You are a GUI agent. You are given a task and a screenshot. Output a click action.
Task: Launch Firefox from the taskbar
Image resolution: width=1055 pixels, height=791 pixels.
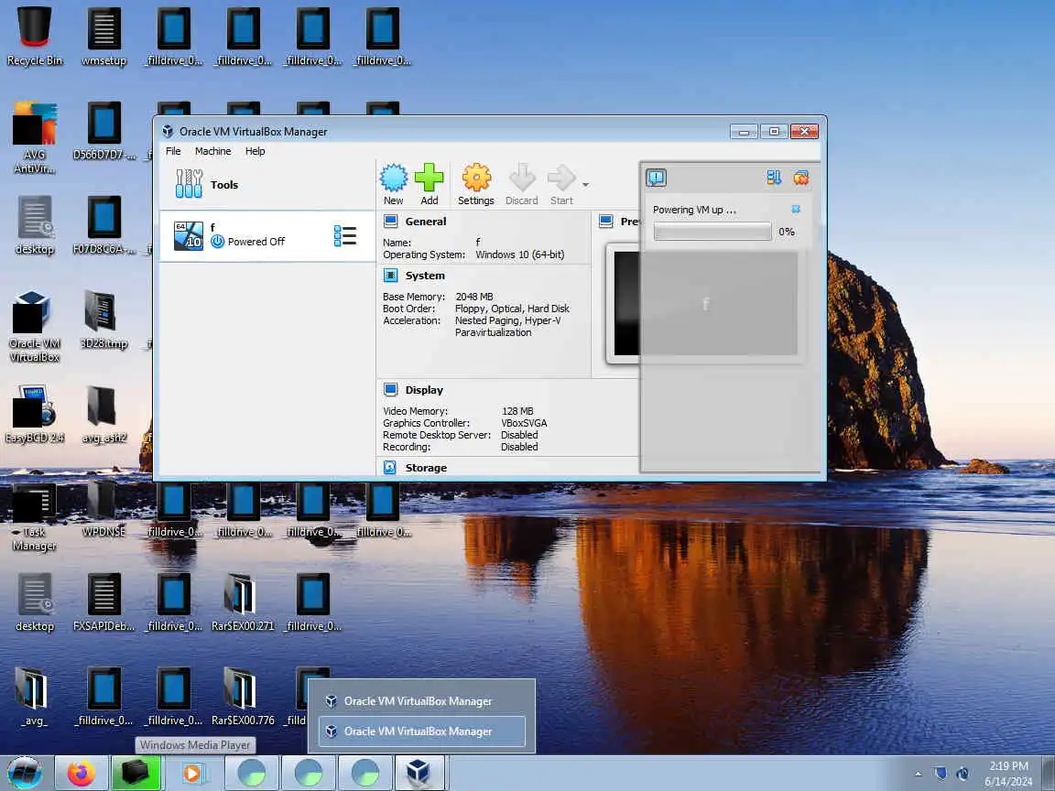coord(81,773)
